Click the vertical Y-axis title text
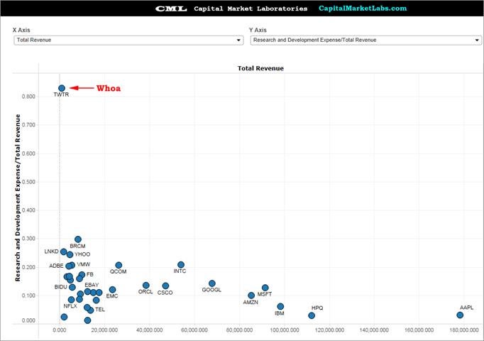The height and width of the screenshot is (341, 484). 18,197
